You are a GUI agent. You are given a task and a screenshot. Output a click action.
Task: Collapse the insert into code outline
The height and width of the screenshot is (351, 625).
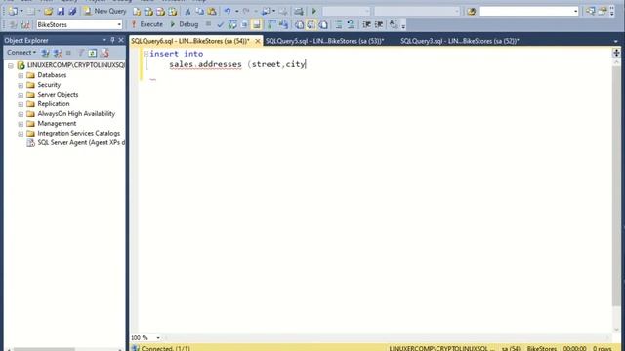pos(146,54)
